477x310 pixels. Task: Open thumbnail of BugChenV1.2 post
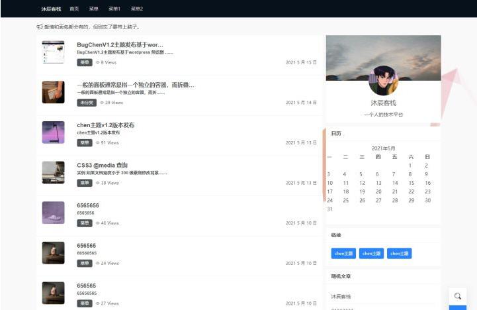point(53,52)
